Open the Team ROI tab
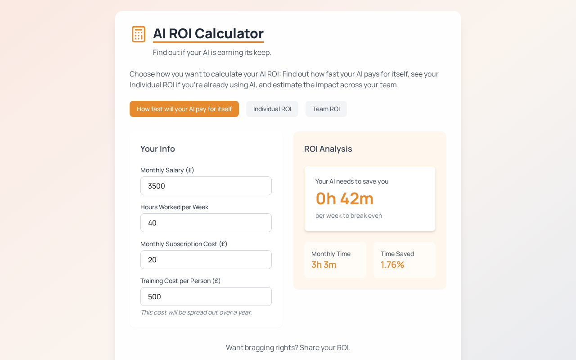576x360 pixels. click(326, 109)
